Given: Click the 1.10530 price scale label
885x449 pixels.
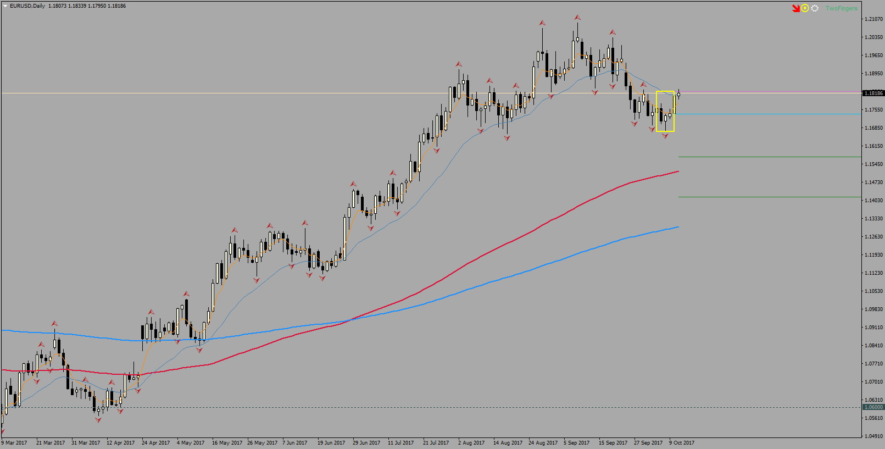Looking at the screenshot, I should click(874, 291).
